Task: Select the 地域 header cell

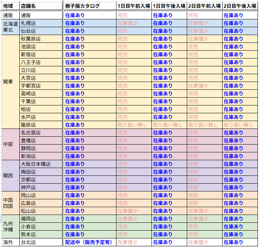Action: tap(10, 6)
